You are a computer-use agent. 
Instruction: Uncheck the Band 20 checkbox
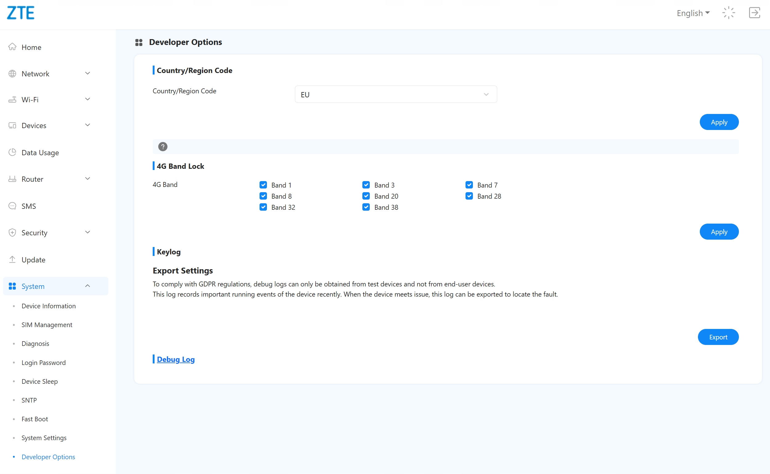[366, 196]
